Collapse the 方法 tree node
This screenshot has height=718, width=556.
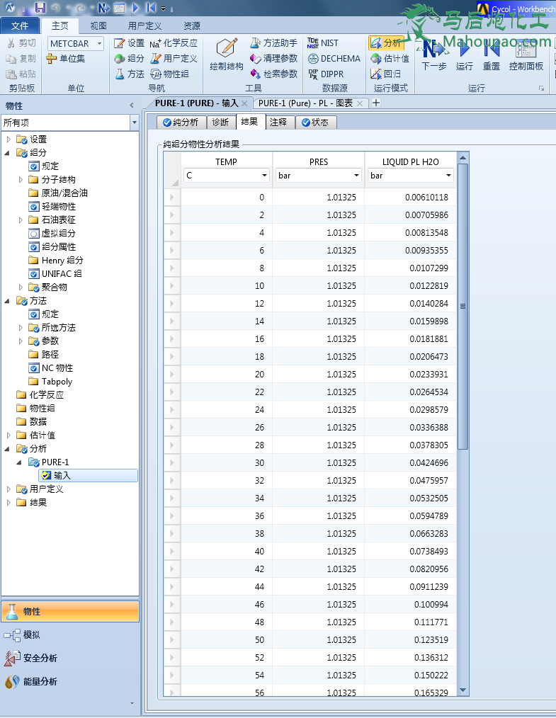[8, 301]
